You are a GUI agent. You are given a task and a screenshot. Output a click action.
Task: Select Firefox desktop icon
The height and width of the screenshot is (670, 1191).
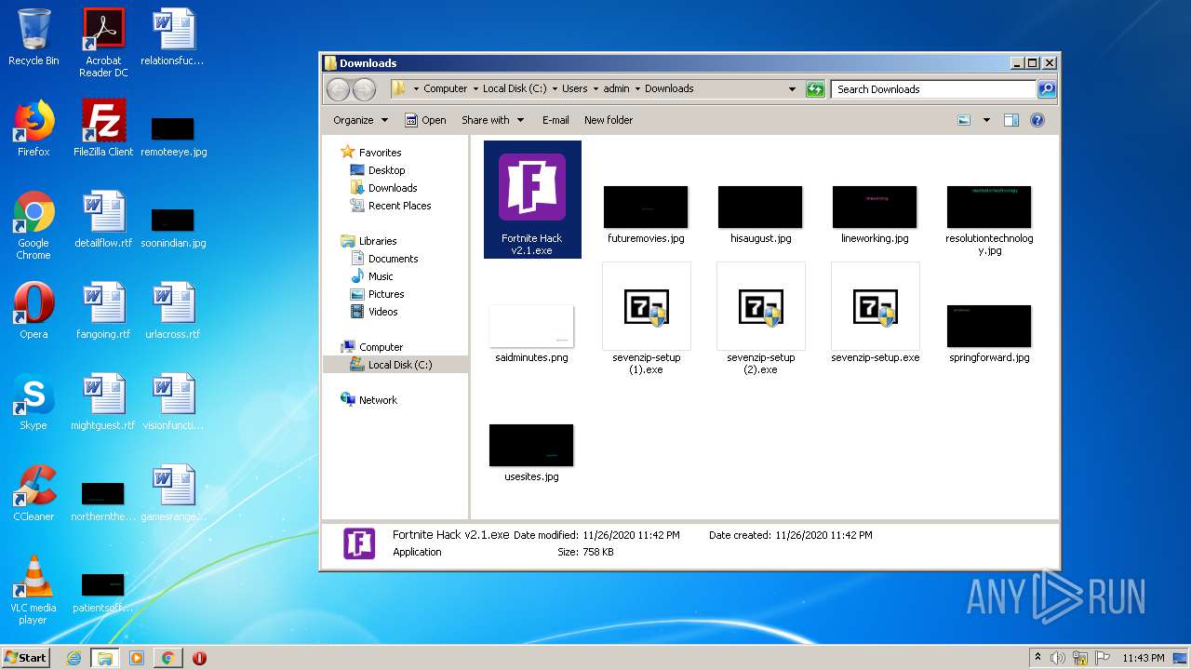point(33,128)
